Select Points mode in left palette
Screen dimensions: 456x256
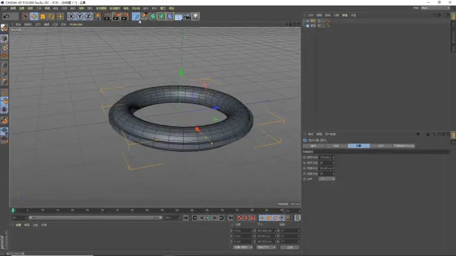tap(4, 64)
